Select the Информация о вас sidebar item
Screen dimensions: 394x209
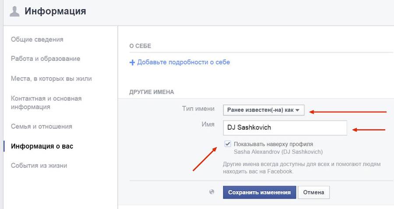(x=42, y=146)
